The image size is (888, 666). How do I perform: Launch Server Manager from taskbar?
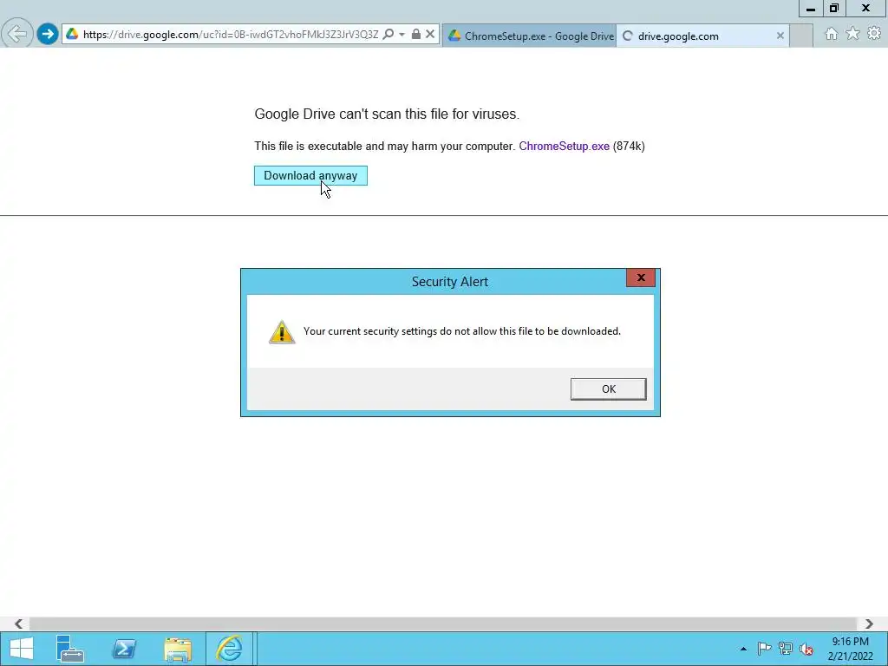69,649
